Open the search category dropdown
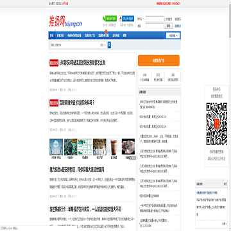 pyautogui.click(x=103, y=45)
